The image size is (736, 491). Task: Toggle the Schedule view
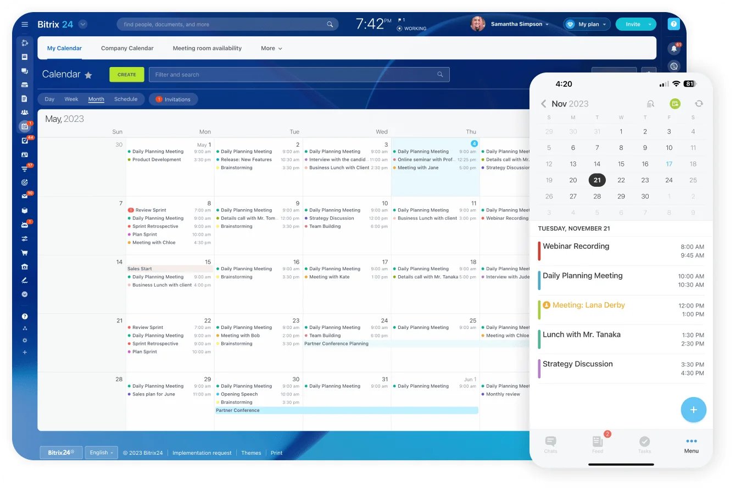[x=126, y=99]
